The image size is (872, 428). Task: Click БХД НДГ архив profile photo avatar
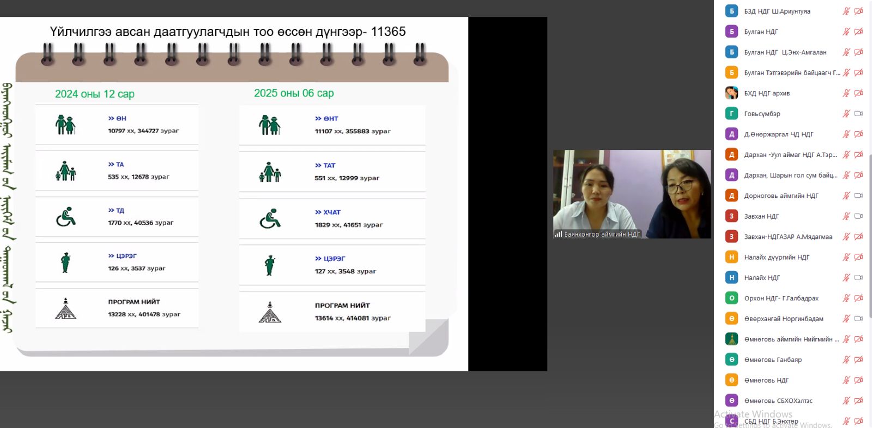click(x=731, y=93)
